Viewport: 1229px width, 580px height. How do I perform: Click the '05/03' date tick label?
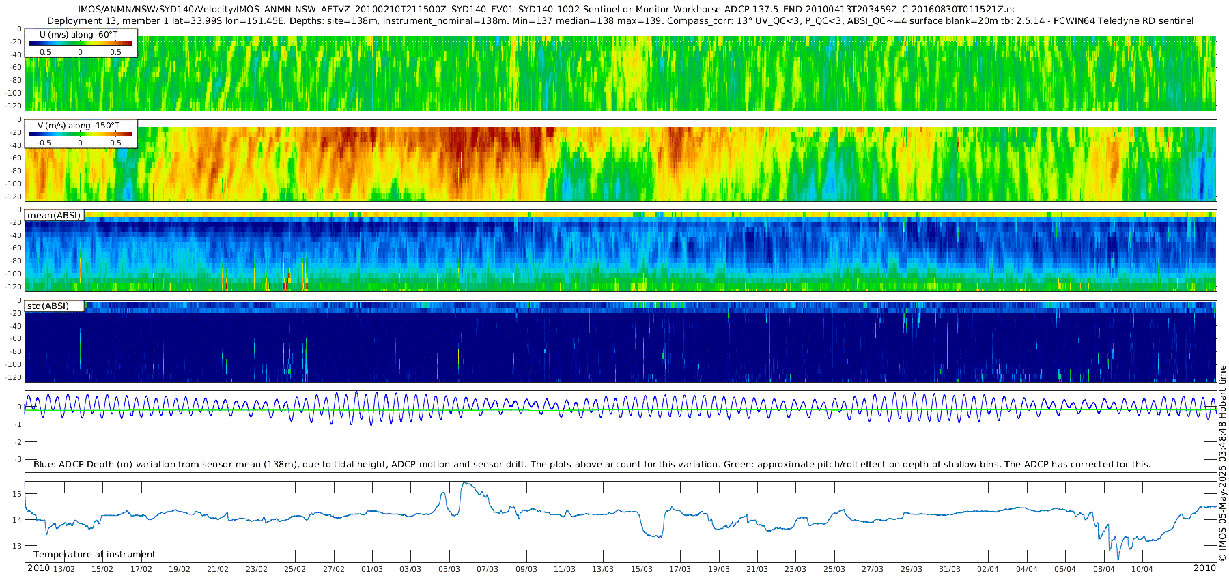click(x=449, y=569)
